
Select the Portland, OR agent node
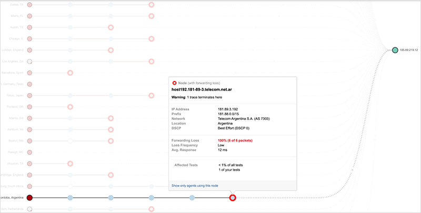point(30,107)
